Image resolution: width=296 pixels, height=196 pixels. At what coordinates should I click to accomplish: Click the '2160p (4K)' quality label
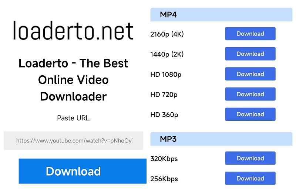point(167,34)
